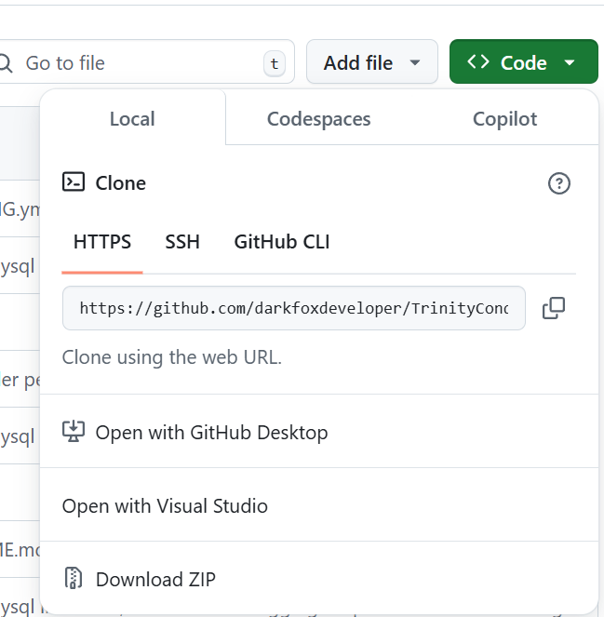
Task: Click the GitHub Desktop download icon
Action: point(74,432)
